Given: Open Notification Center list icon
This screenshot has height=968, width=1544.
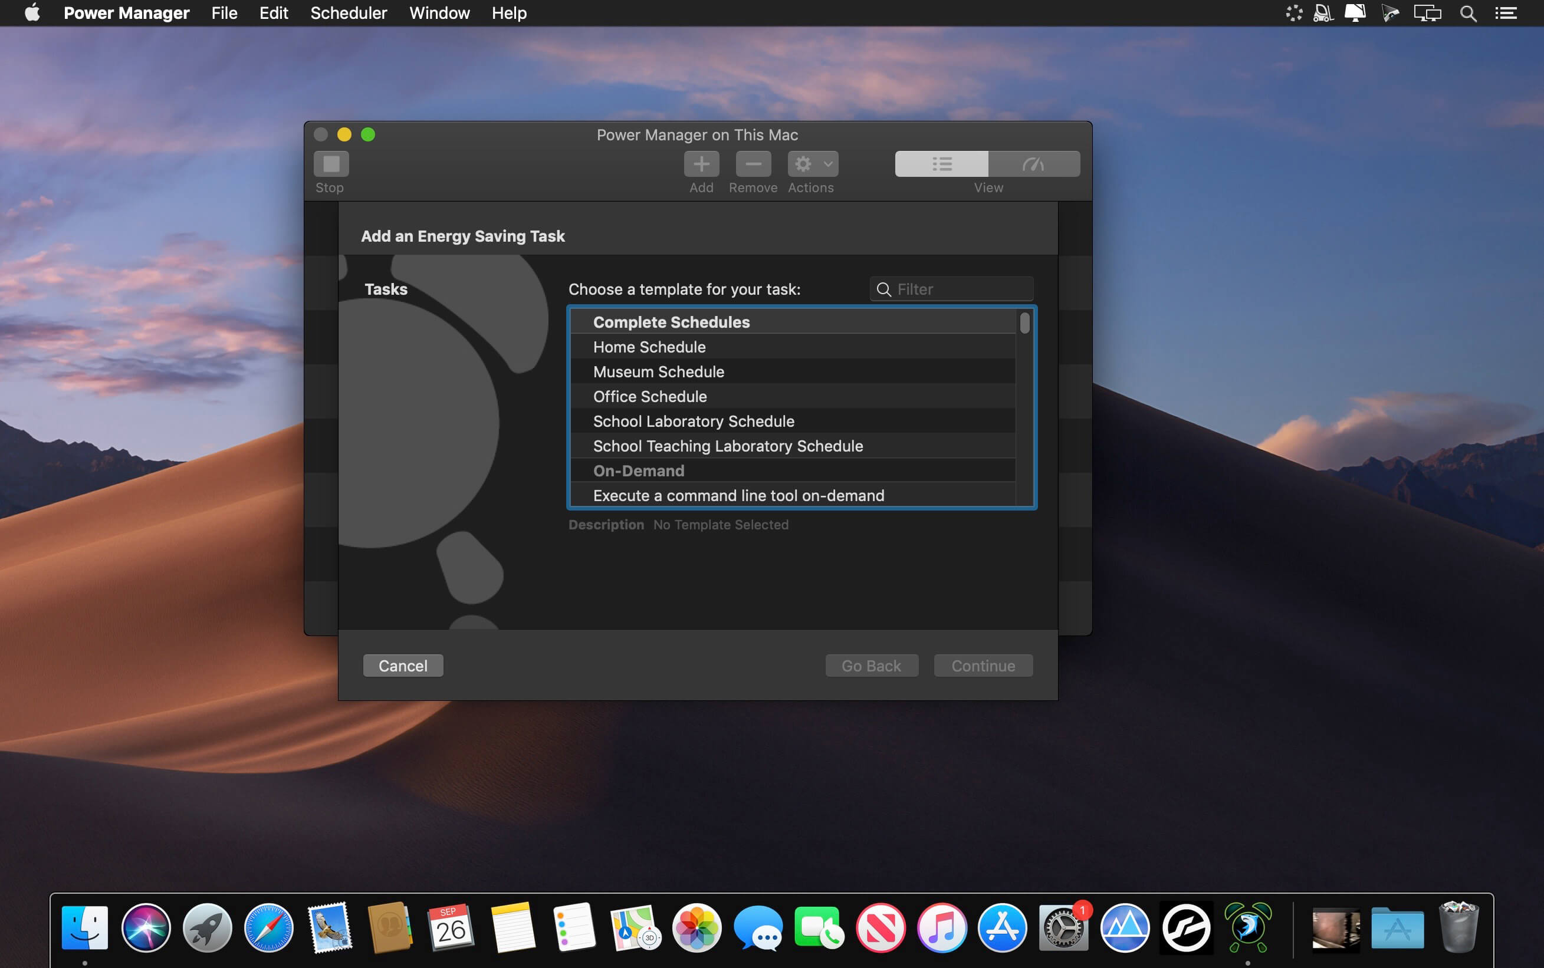Looking at the screenshot, I should pyautogui.click(x=1506, y=13).
